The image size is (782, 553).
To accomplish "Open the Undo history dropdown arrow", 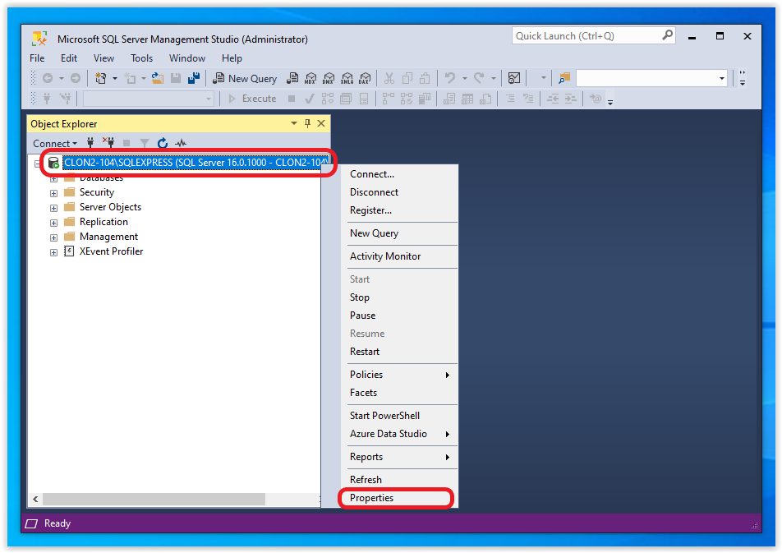I will click(464, 78).
